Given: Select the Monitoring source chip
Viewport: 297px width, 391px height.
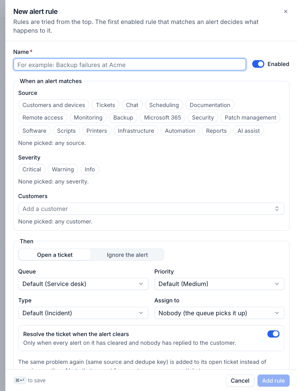Looking at the screenshot, I should (x=88, y=117).
